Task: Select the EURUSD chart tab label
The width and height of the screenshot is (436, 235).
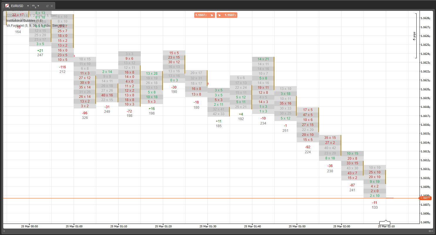Action: click(17, 6)
